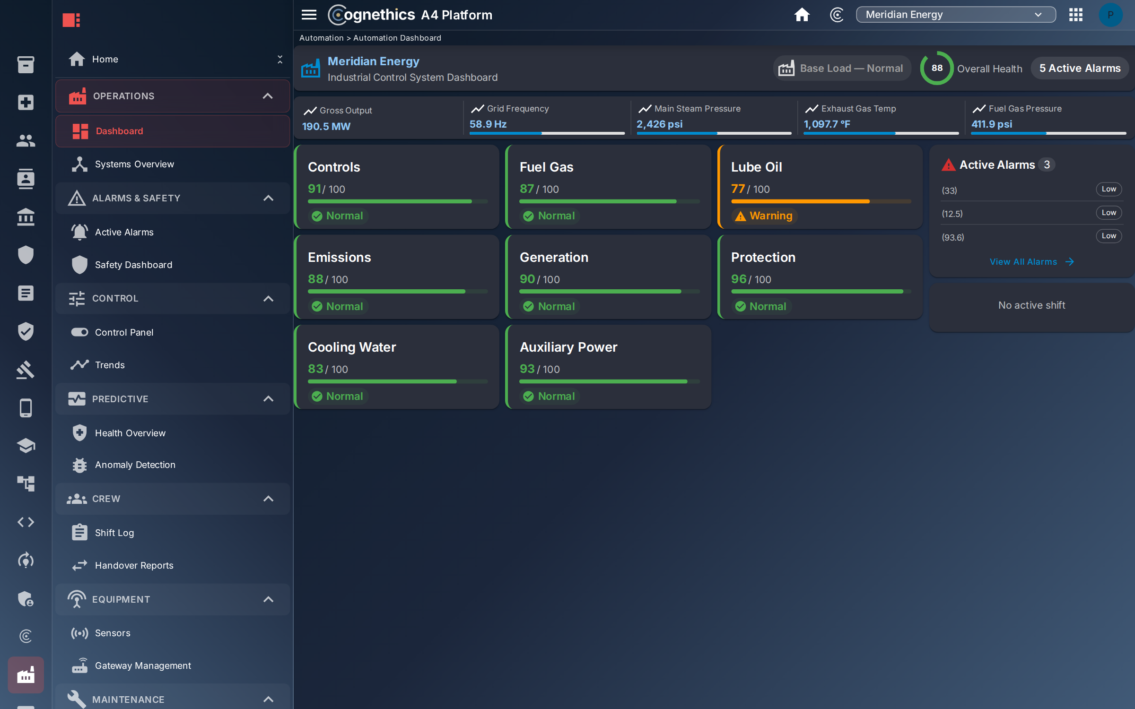The width and height of the screenshot is (1135, 709).
Task: Open the Controls subsystem card
Action: [x=396, y=187]
